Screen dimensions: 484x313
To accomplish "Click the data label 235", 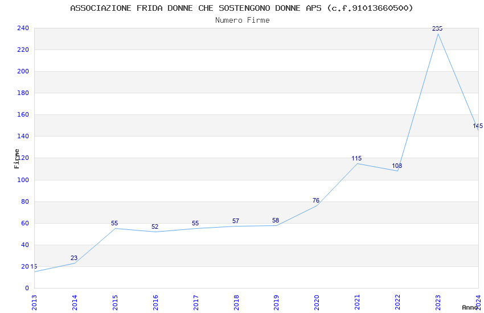I will point(437,28).
